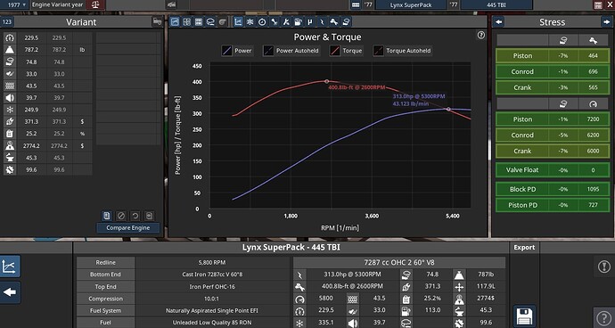Viewport: 615px width, 328px height.
Task: Select the graph view icon in chart toolbar
Action: [175, 22]
